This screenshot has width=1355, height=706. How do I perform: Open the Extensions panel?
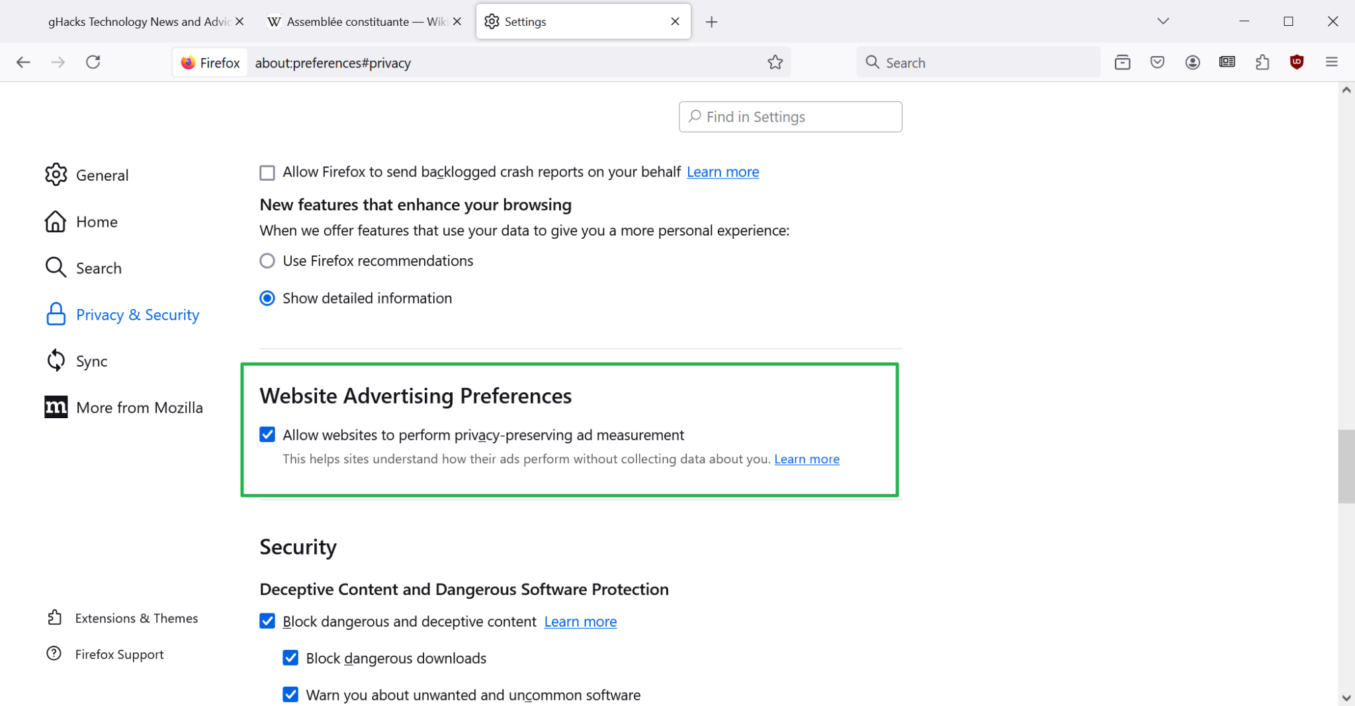click(1262, 62)
